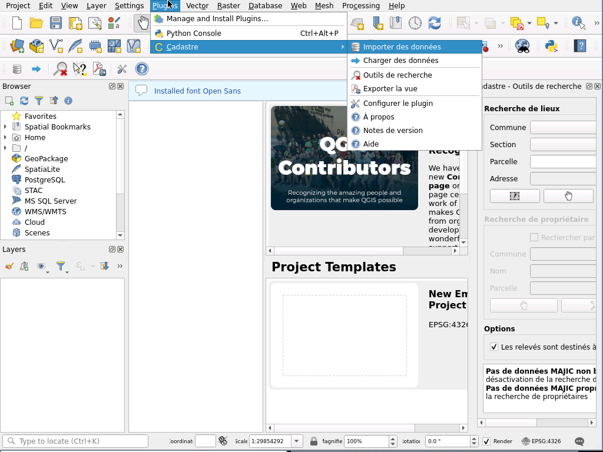Viewport: 603px width, 452px height.
Task: Open the Python console toolbar icon
Action: pos(551,46)
